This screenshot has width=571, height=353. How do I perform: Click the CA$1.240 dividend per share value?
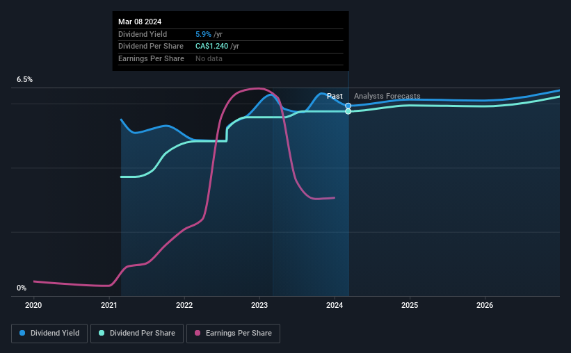point(212,47)
